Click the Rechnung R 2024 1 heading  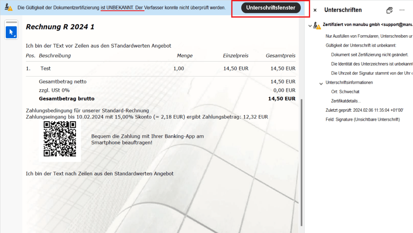60,27
